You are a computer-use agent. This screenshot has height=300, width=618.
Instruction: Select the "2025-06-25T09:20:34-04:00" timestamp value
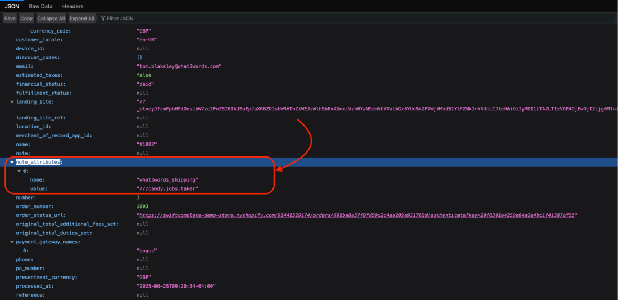click(x=176, y=286)
